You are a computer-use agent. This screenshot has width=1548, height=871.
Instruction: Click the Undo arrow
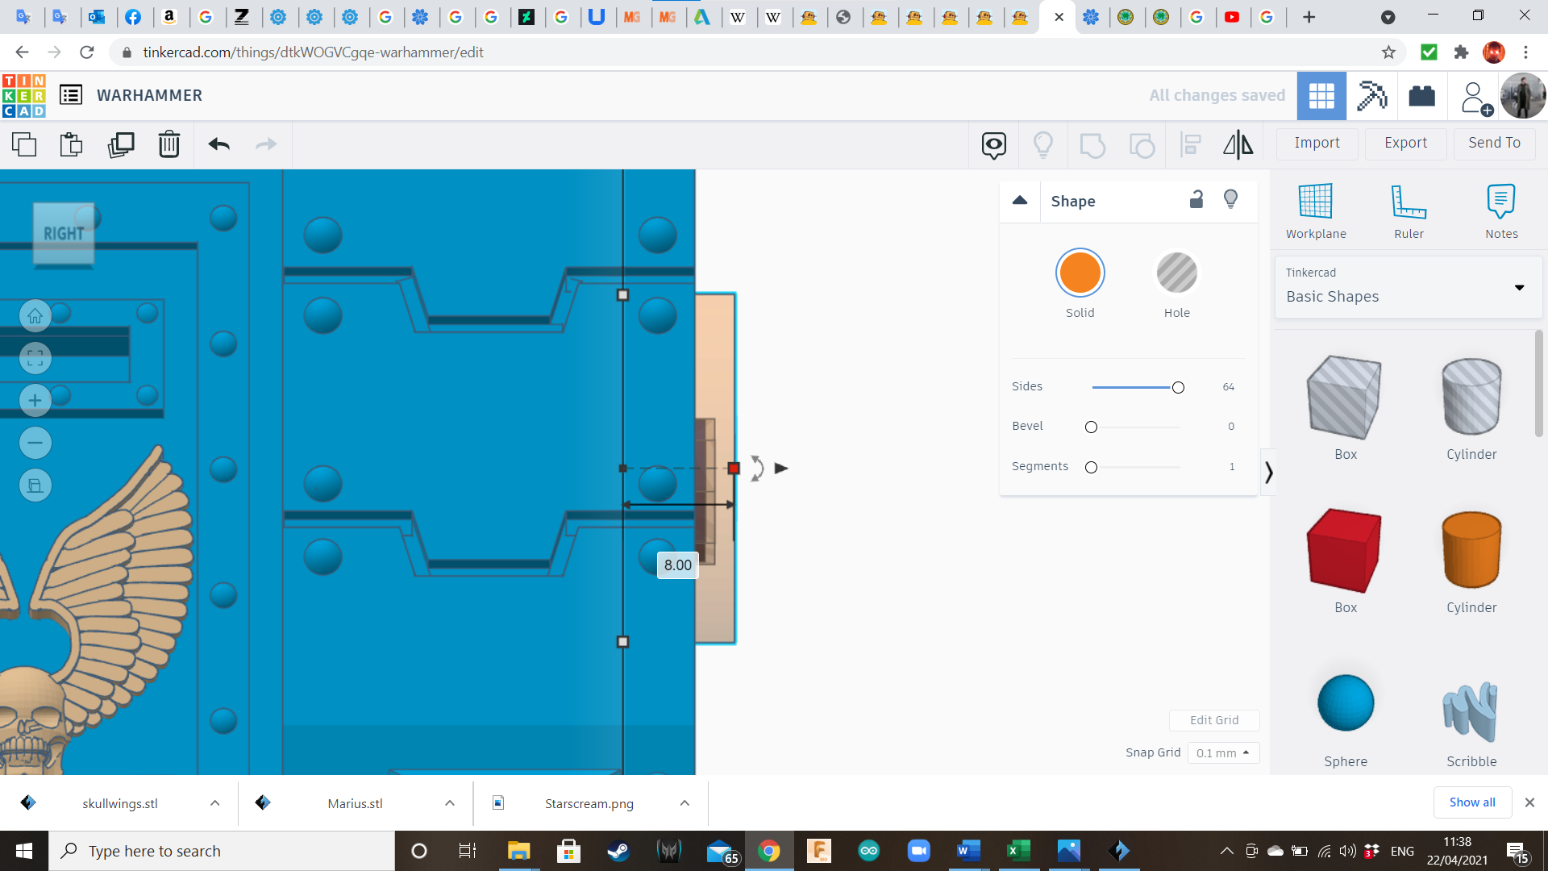click(x=218, y=144)
